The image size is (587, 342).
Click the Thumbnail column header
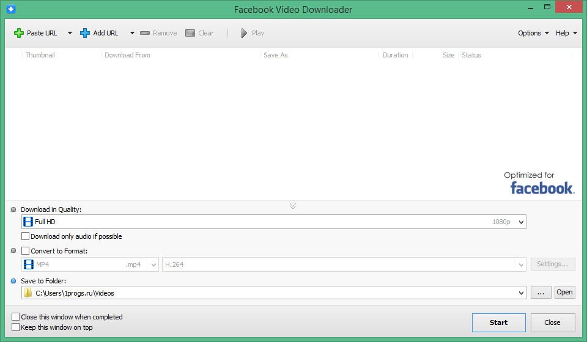[40, 55]
